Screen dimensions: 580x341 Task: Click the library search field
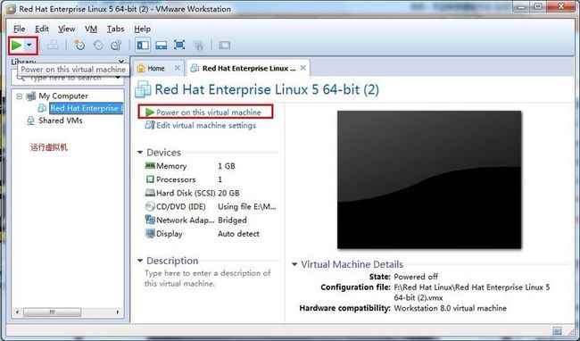[67, 78]
